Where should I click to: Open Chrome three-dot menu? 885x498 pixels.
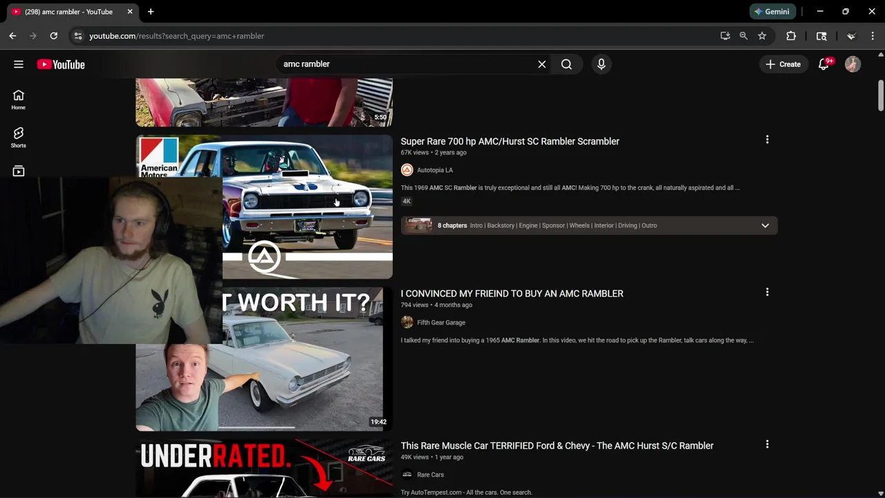(x=873, y=36)
